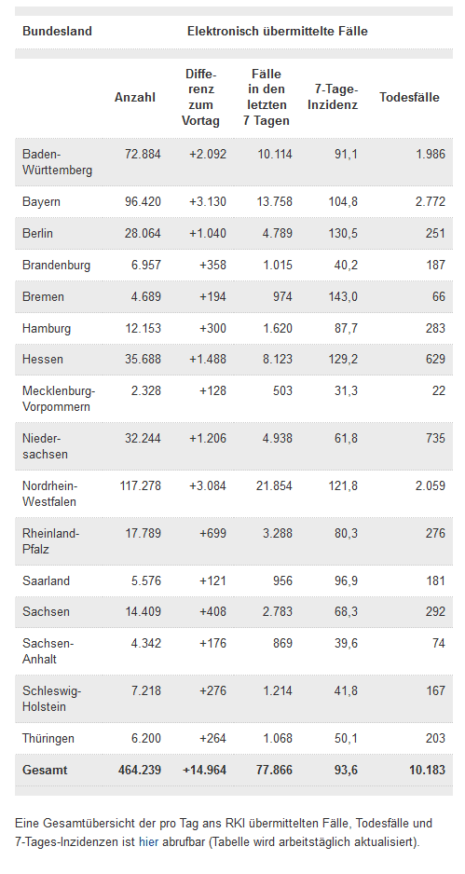Click the Bayern row label

(41, 202)
